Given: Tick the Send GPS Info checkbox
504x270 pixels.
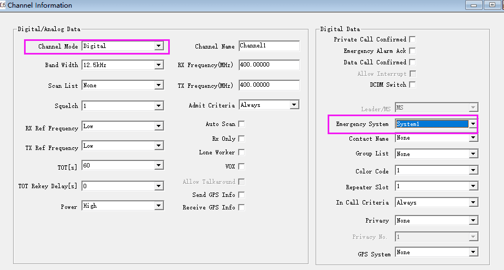Looking at the screenshot, I should [241, 195].
